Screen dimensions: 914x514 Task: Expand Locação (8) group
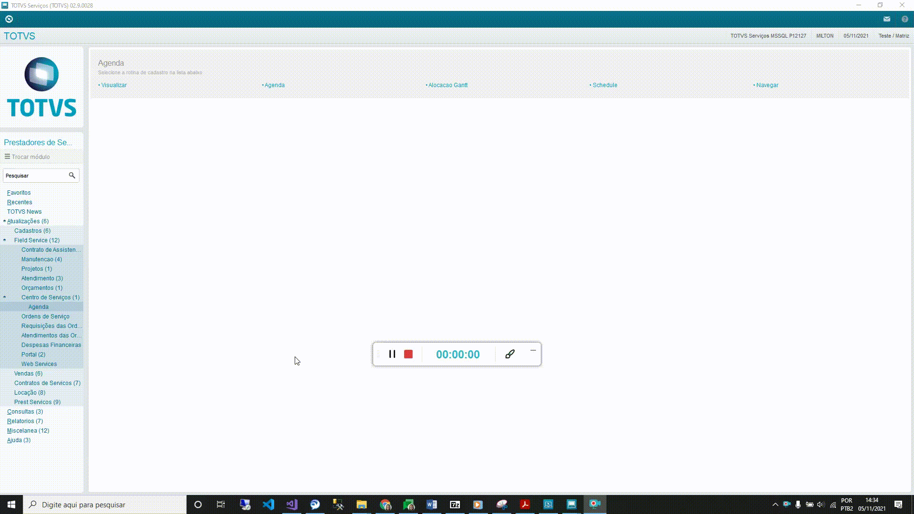pyautogui.click(x=30, y=393)
